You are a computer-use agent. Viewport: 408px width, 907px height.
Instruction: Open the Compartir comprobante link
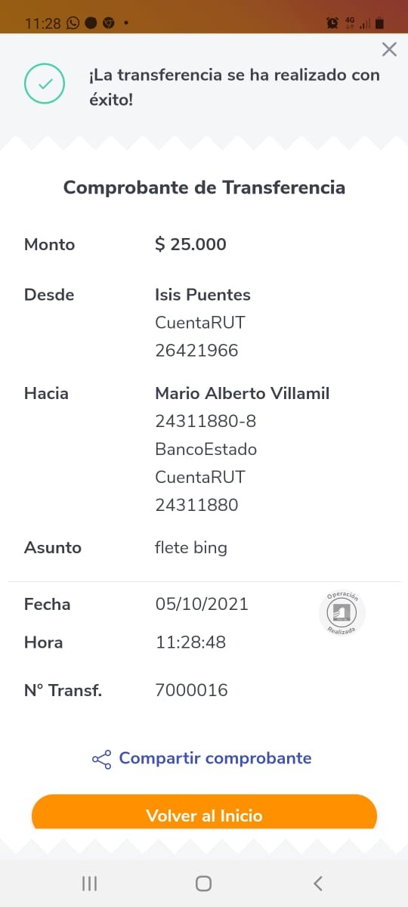215,758
